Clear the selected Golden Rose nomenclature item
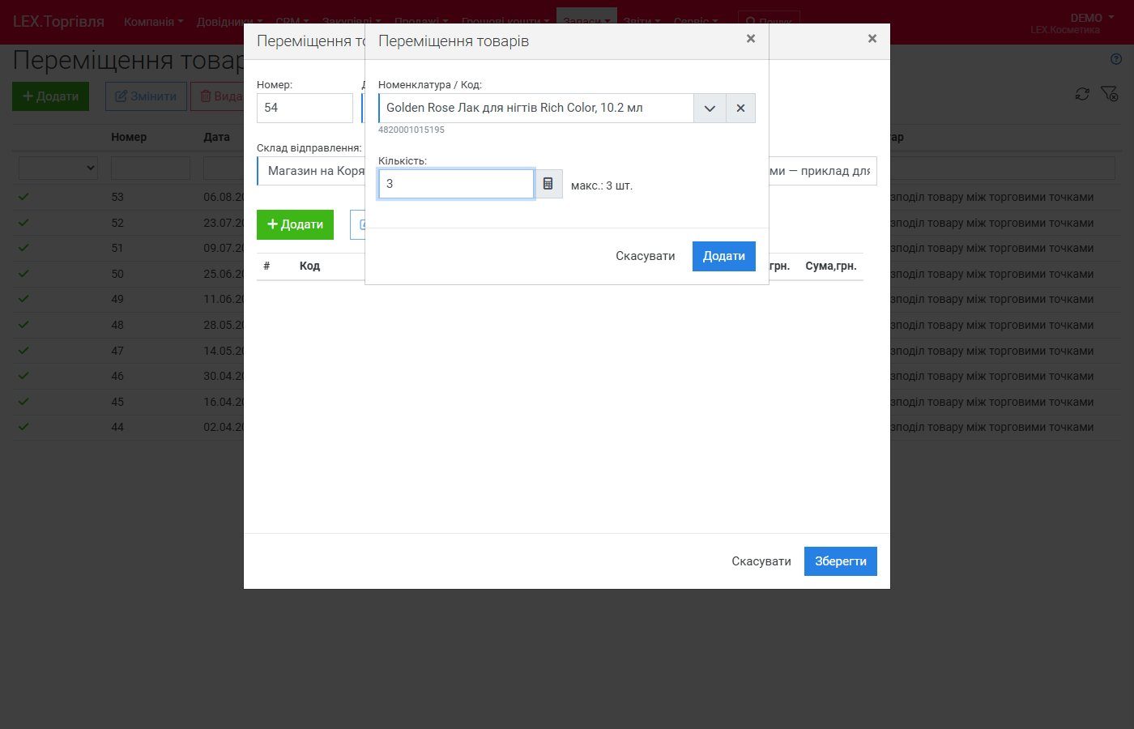 click(740, 108)
